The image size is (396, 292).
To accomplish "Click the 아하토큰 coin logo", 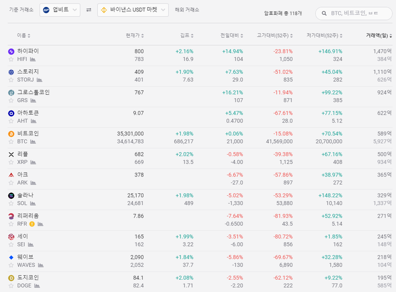I will click(x=11, y=114).
